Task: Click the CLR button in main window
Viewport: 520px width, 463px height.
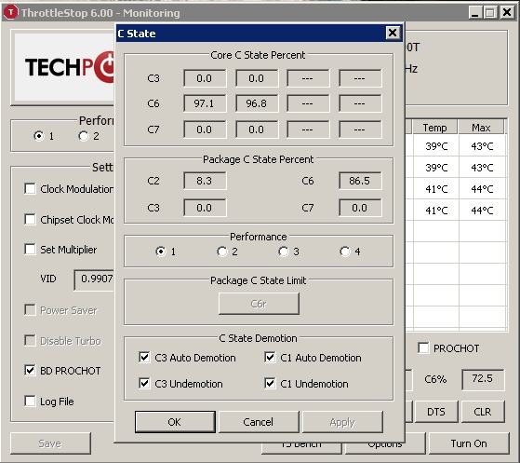Action: click(483, 412)
